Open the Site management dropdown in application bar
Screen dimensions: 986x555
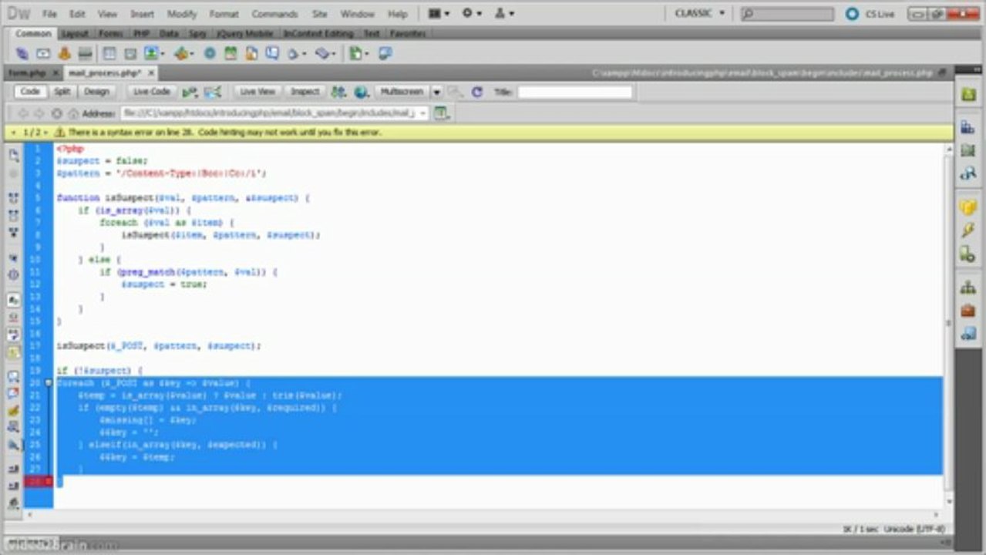pyautogui.click(x=504, y=13)
